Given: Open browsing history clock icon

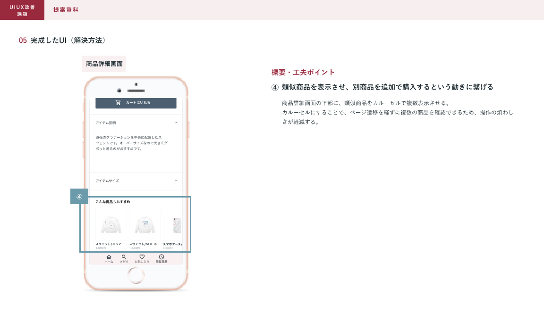Looking at the screenshot, I should [161, 257].
